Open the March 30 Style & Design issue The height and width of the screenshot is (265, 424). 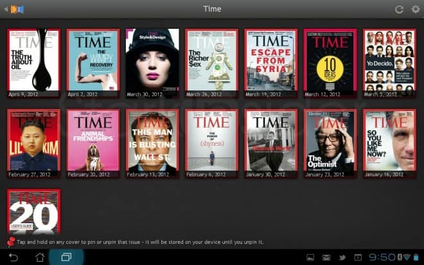click(152, 60)
